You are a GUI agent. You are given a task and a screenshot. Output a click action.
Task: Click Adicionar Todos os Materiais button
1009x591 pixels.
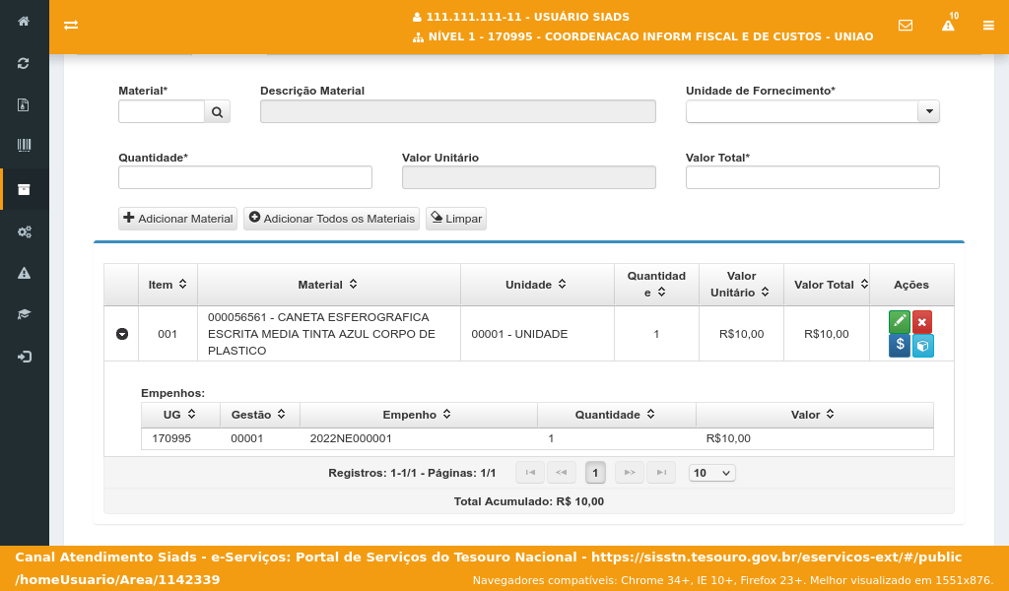pos(331,219)
